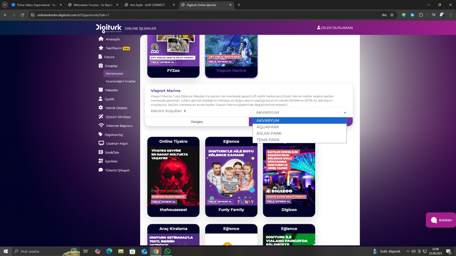Click the İçerikler sidebar icon
This screenshot has height=256, width=456.
[x=101, y=161]
